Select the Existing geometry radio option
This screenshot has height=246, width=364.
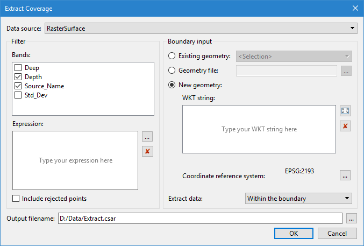coord(172,56)
